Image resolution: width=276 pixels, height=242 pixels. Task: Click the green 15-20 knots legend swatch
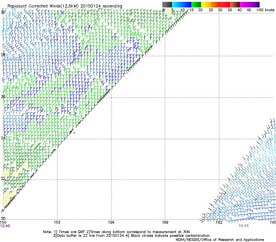(196, 4)
